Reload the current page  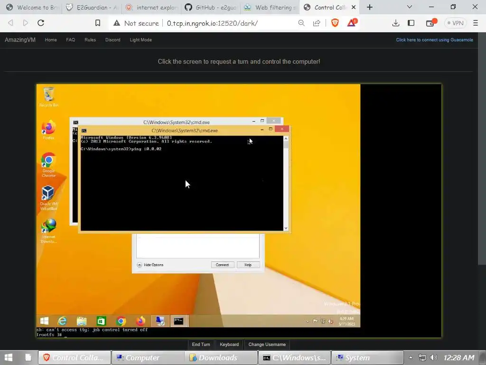[x=41, y=23]
